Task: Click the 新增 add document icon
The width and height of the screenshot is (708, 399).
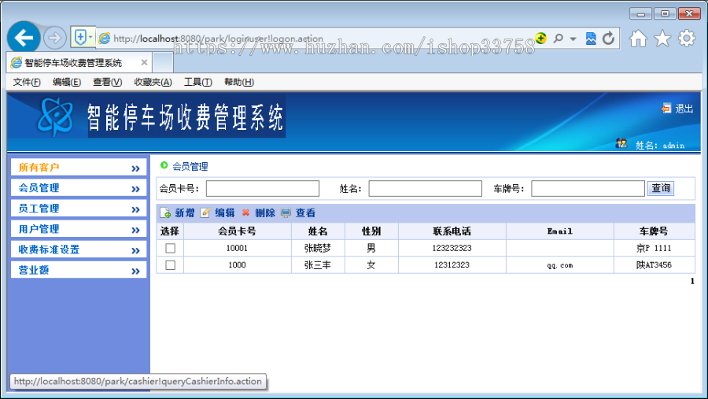Action: [165, 212]
